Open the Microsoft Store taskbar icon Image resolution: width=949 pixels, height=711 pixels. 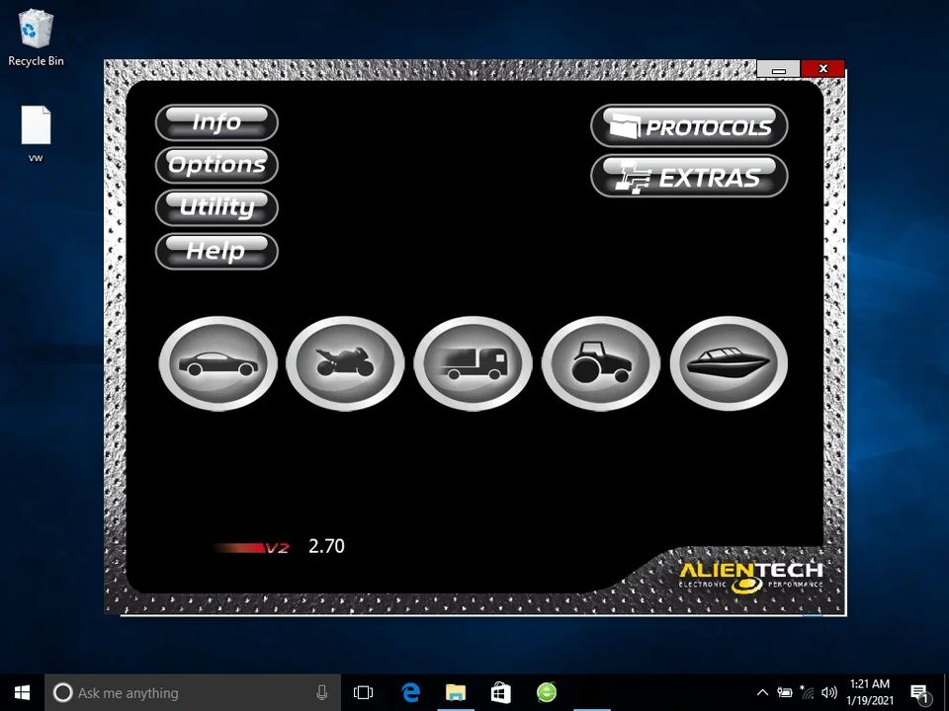500,693
